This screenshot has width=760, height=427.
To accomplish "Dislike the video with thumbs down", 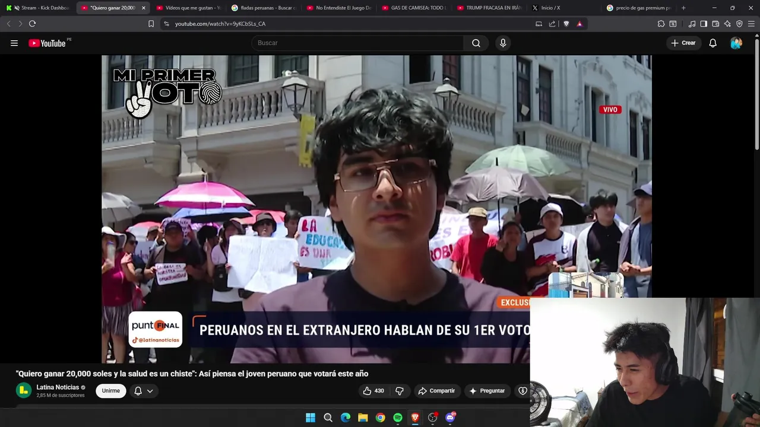I will 400,391.
